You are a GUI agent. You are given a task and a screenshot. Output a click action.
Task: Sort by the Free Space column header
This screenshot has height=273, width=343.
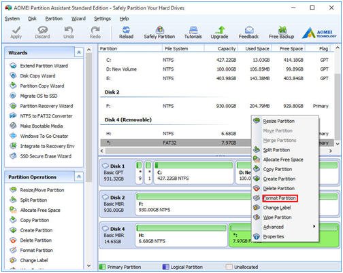[289, 48]
